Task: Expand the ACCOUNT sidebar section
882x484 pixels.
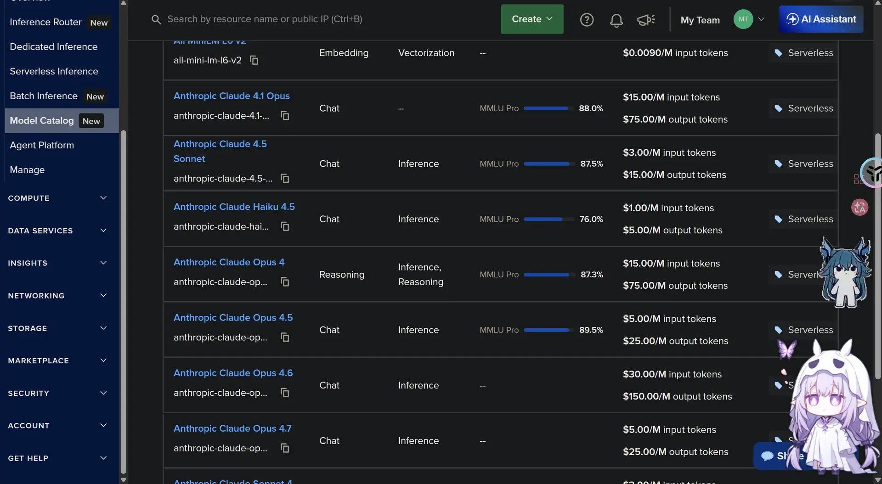Action: tap(57, 426)
